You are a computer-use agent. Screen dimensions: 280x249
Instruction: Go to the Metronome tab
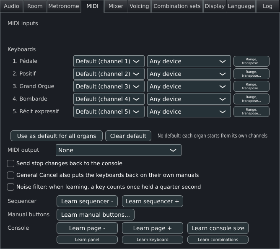pyautogui.click(x=64, y=6)
